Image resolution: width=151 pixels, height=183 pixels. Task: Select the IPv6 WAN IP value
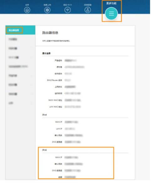pos(71,157)
